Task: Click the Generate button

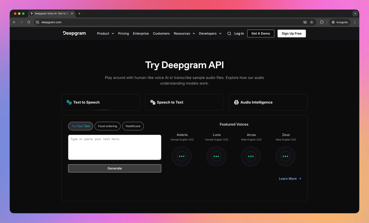Action: point(115,168)
